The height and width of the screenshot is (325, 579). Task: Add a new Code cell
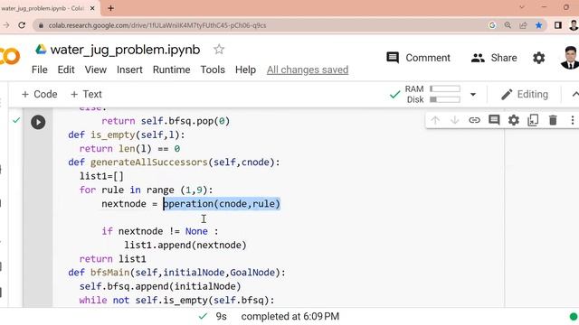click(x=40, y=94)
